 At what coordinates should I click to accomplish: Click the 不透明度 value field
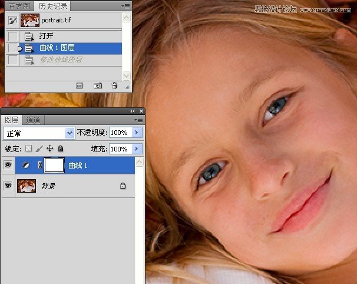pyautogui.click(x=120, y=133)
